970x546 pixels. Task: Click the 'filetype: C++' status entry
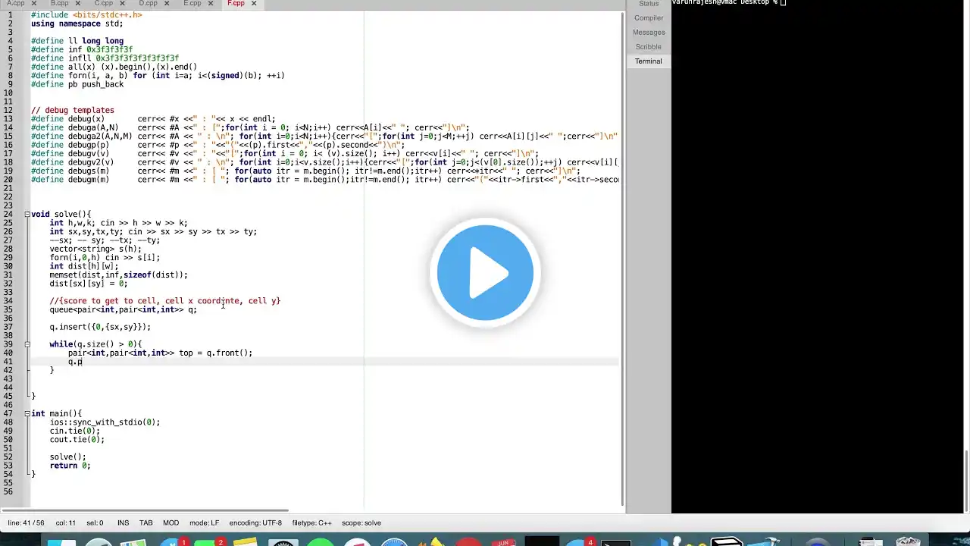312,522
